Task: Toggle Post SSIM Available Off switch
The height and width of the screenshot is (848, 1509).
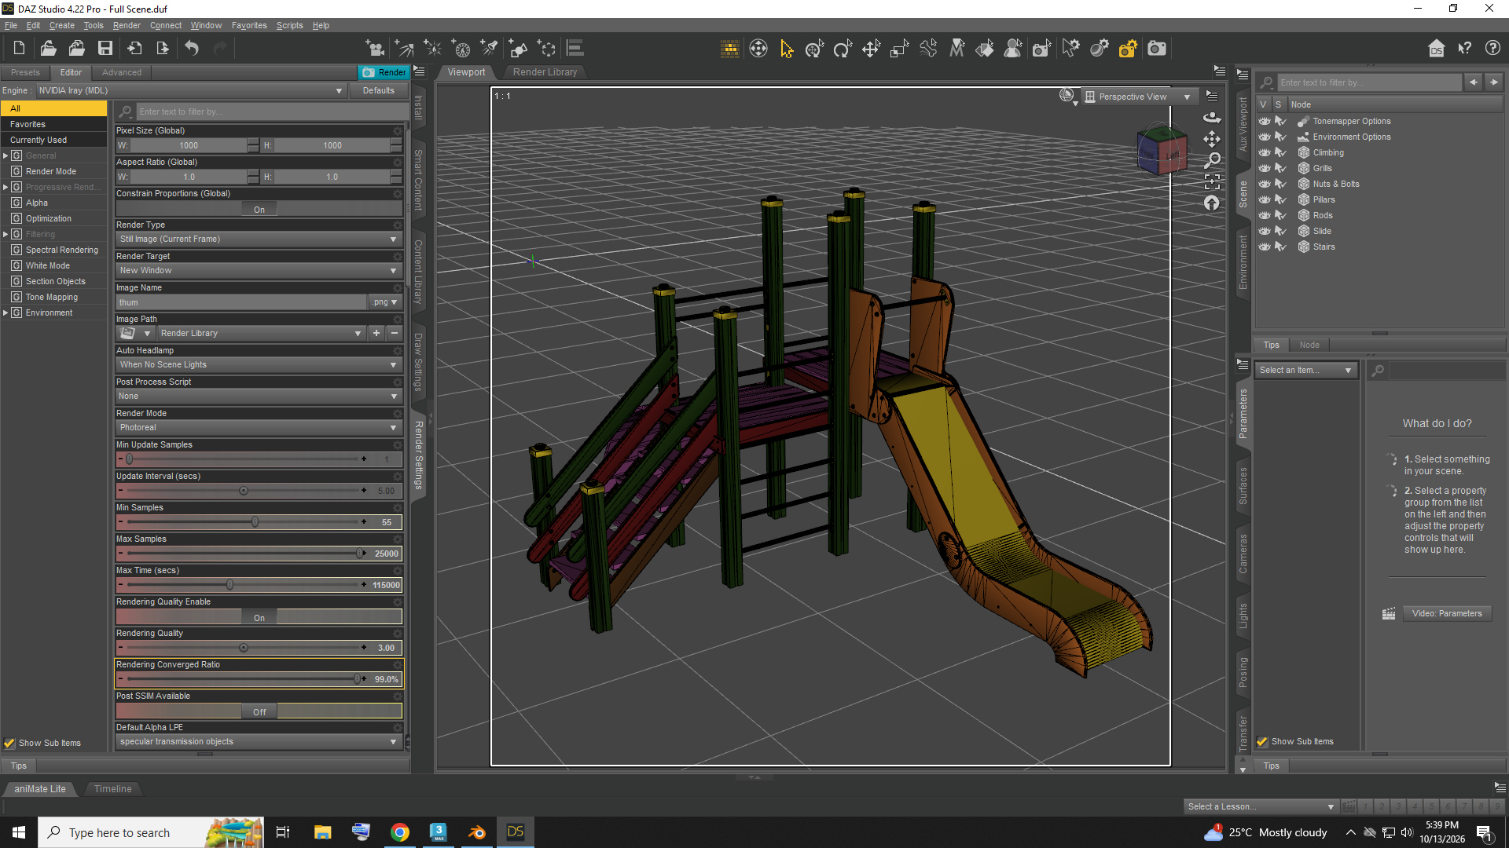Action: [x=259, y=712]
